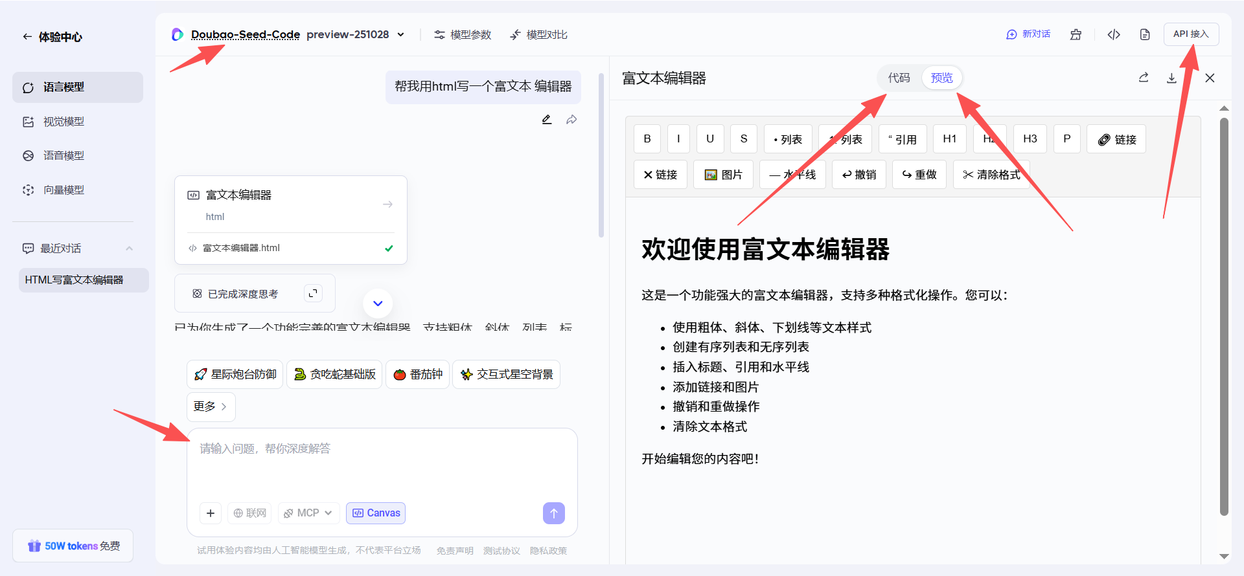Click the preview panel vertical scrollbar
Viewport: 1244px width, 576px height.
click(1224, 316)
